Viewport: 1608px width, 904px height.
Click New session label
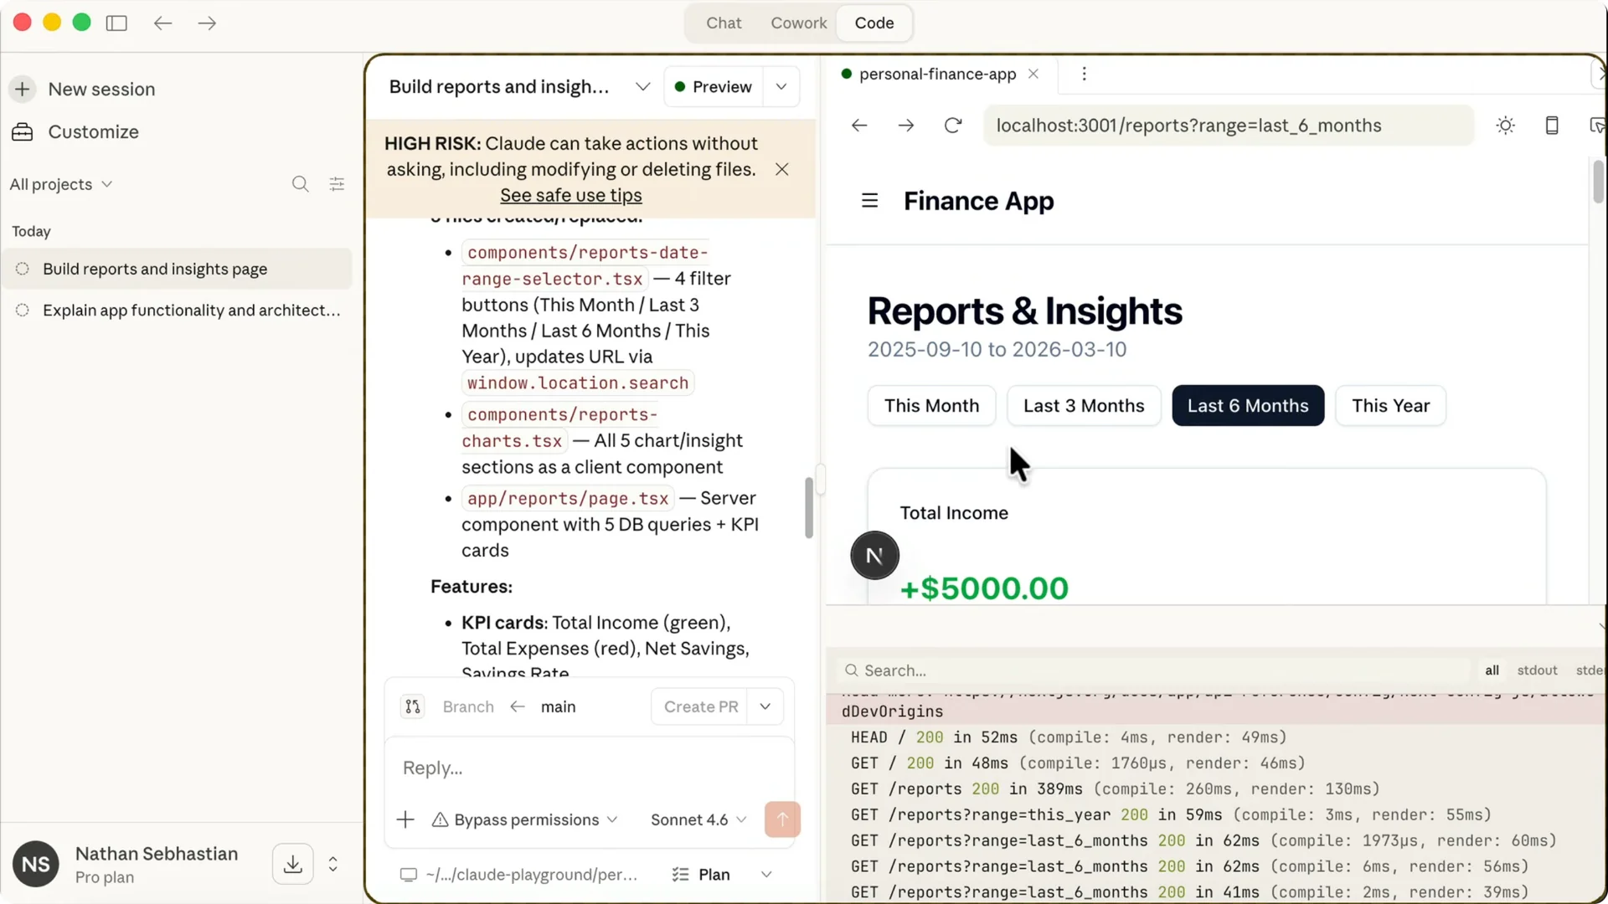(101, 89)
